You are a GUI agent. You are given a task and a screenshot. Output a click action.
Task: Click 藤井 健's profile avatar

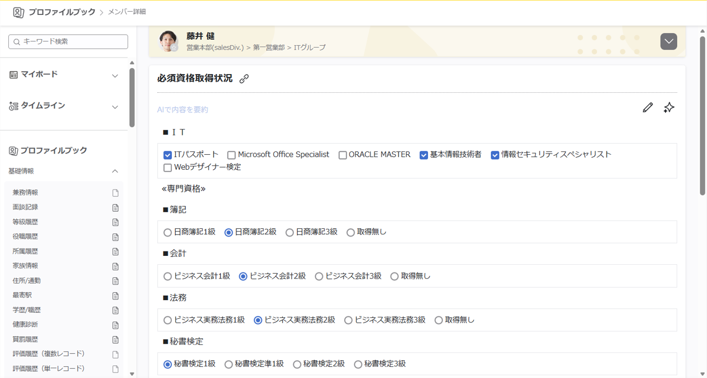(x=168, y=41)
